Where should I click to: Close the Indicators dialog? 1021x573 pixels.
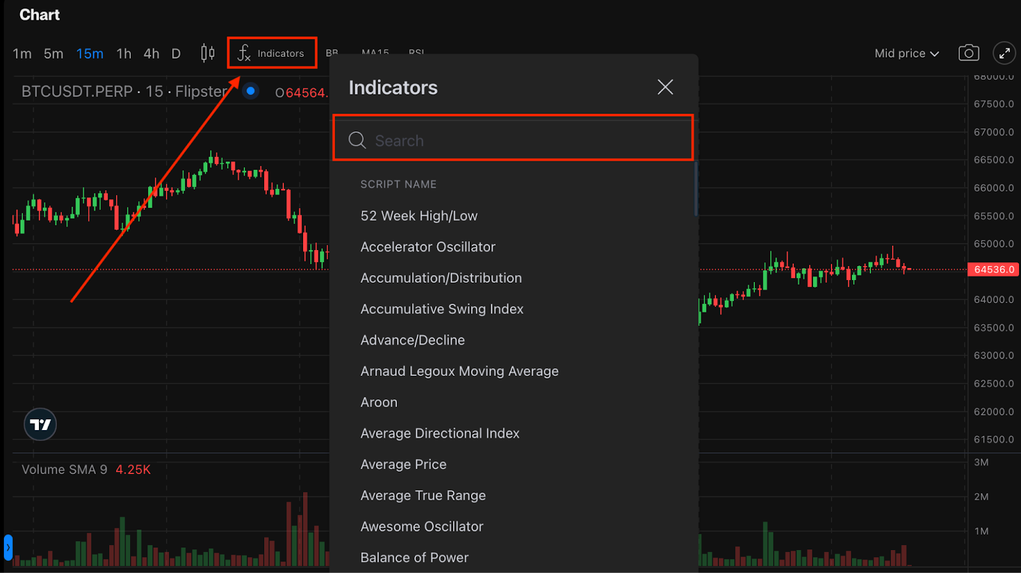666,87
